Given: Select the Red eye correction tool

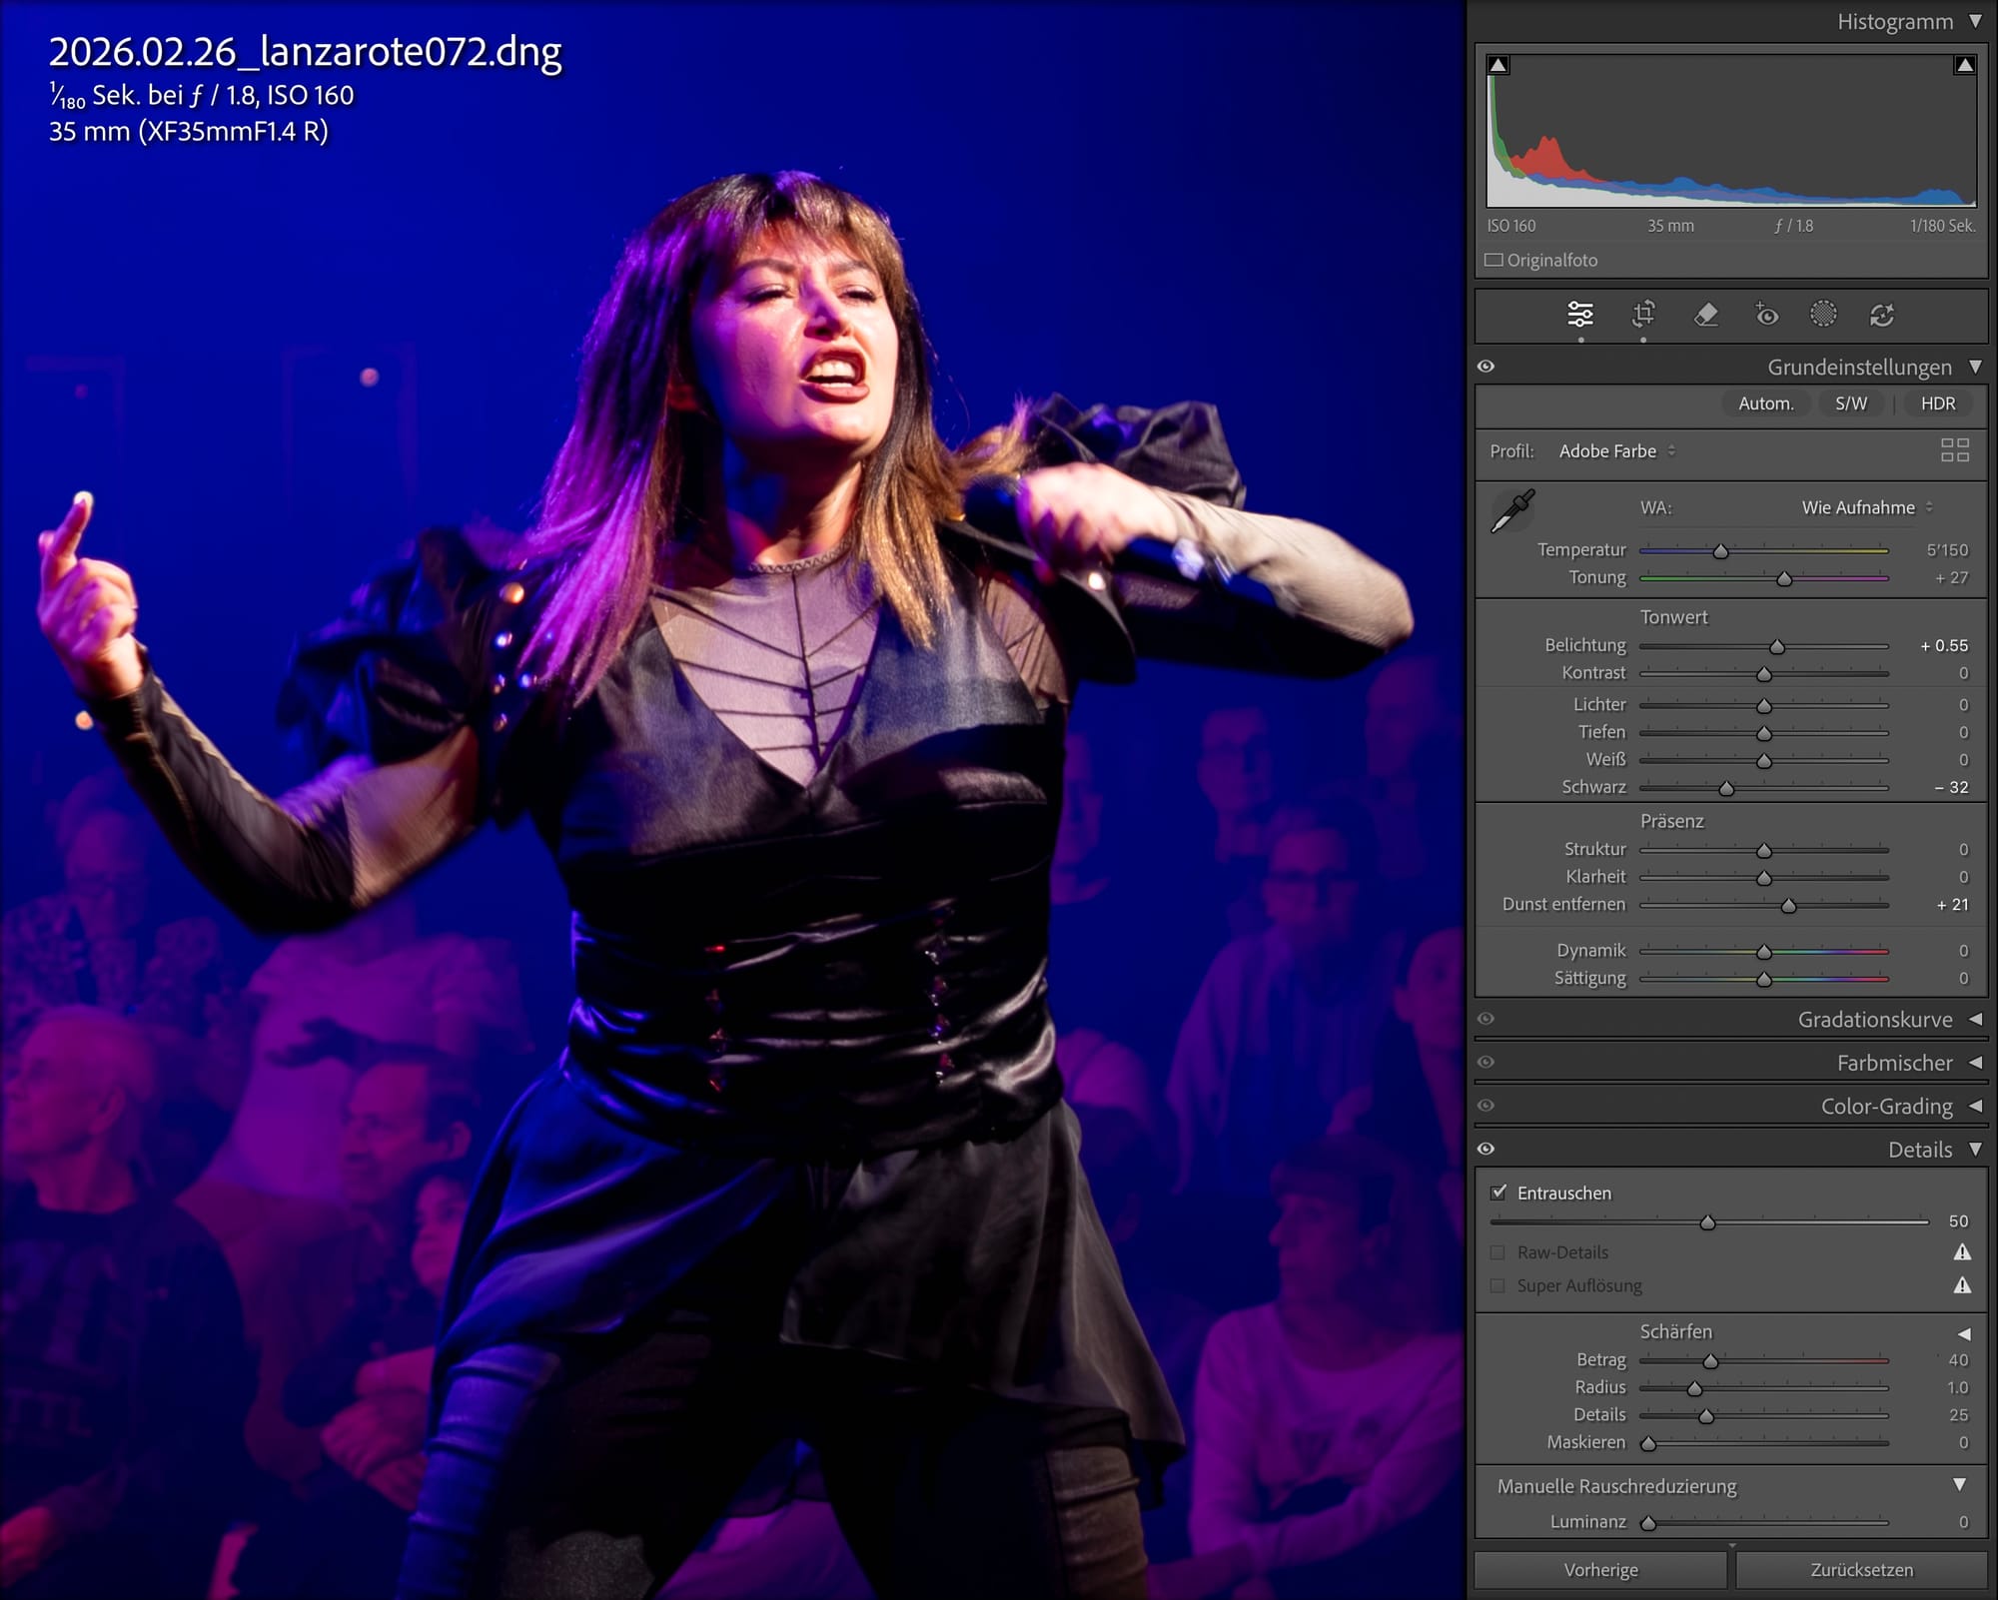Looking at the screenshot, I should [1766, 315].
